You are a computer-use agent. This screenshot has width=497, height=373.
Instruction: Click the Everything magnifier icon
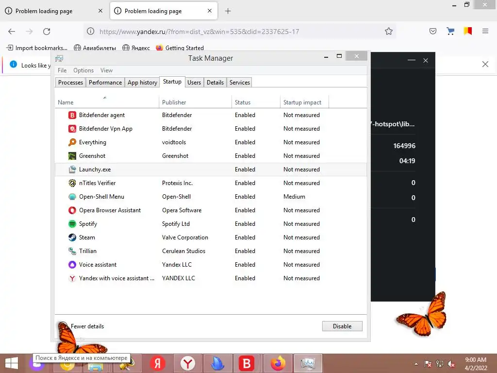(x=72, y=142)
